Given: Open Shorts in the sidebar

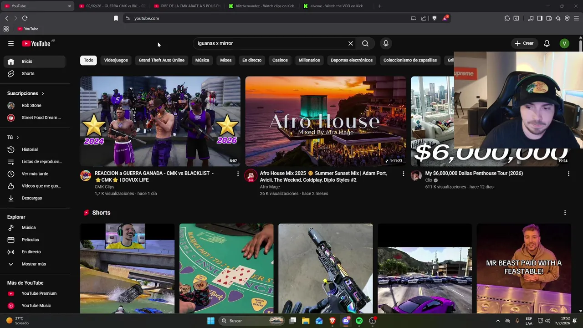Looking at the screenshot, I should tap(35, 73).
